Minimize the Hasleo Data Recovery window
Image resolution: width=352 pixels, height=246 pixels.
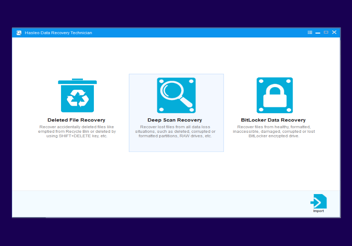(318, 32)
